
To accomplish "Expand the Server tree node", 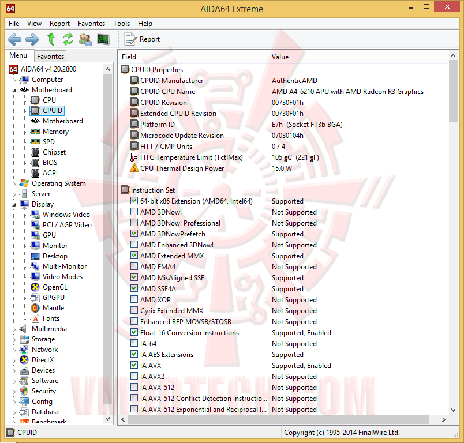I will point(14,194).
